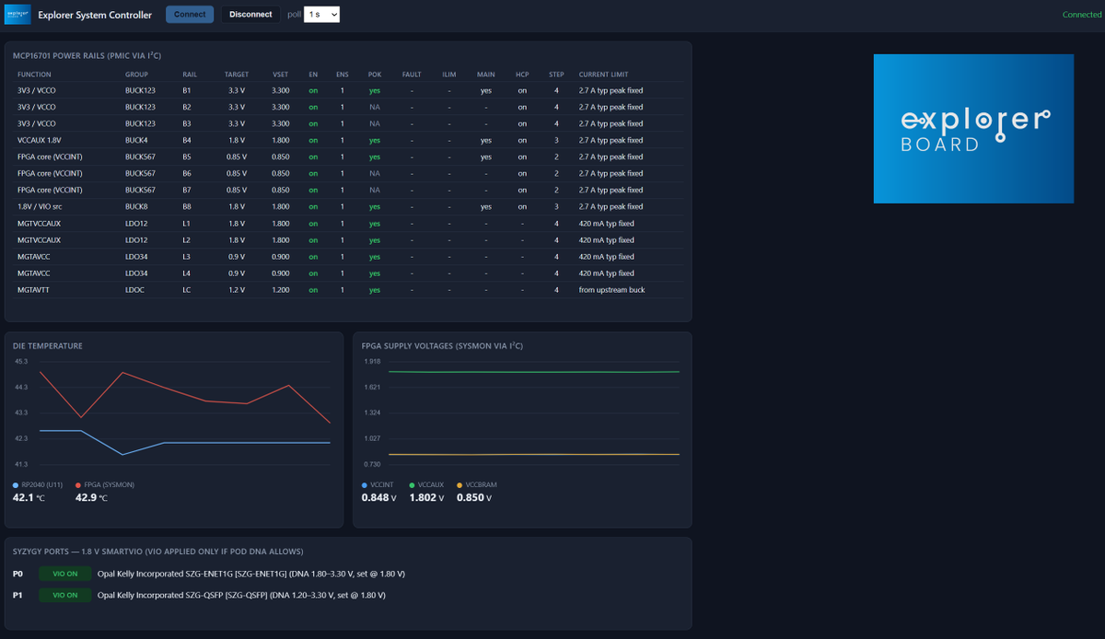This screenshot has height=639, width=1105.
Task: Toggle the P1 VIO ON switch
Action: tap(65, 595)
